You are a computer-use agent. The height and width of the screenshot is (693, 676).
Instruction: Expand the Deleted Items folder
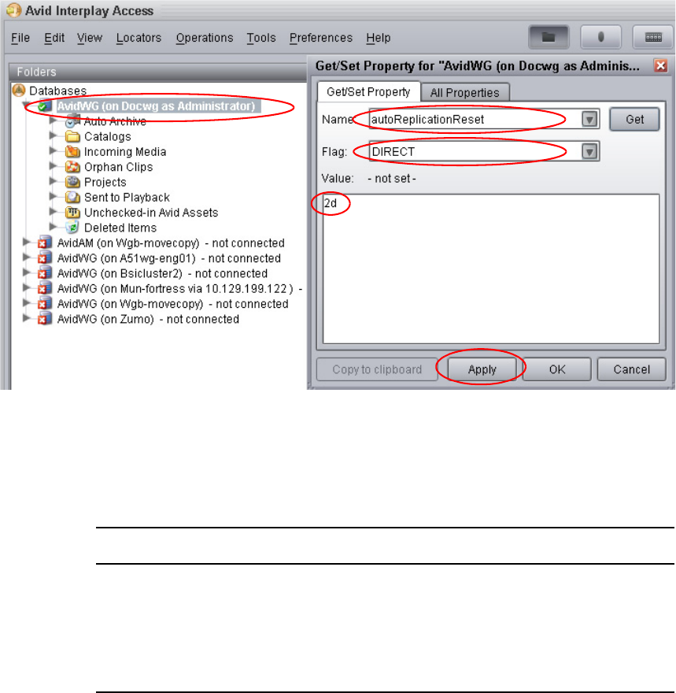pyautogui.click(x=53, y=227)
